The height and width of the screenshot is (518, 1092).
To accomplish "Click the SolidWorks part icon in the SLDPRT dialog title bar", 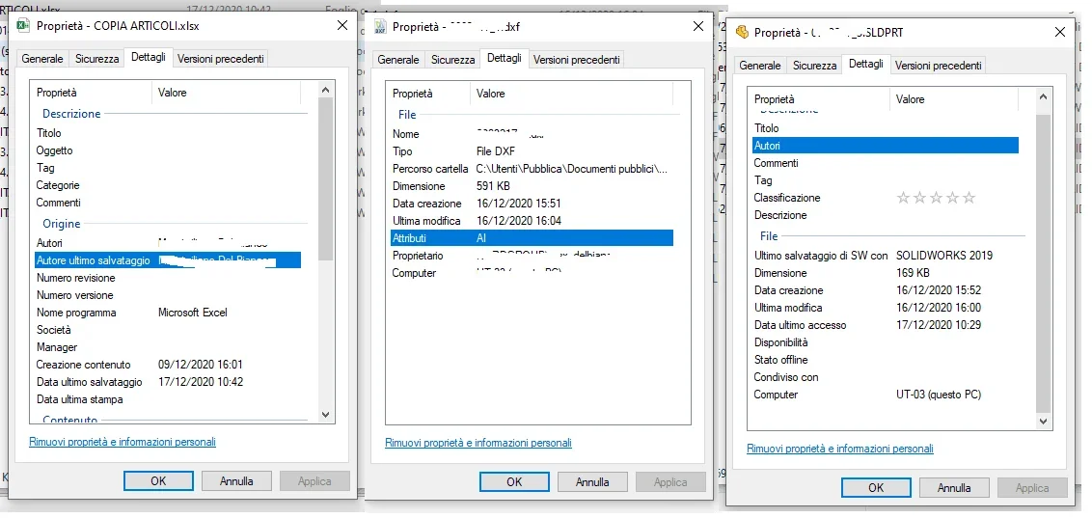I will (x=743, y=32).
